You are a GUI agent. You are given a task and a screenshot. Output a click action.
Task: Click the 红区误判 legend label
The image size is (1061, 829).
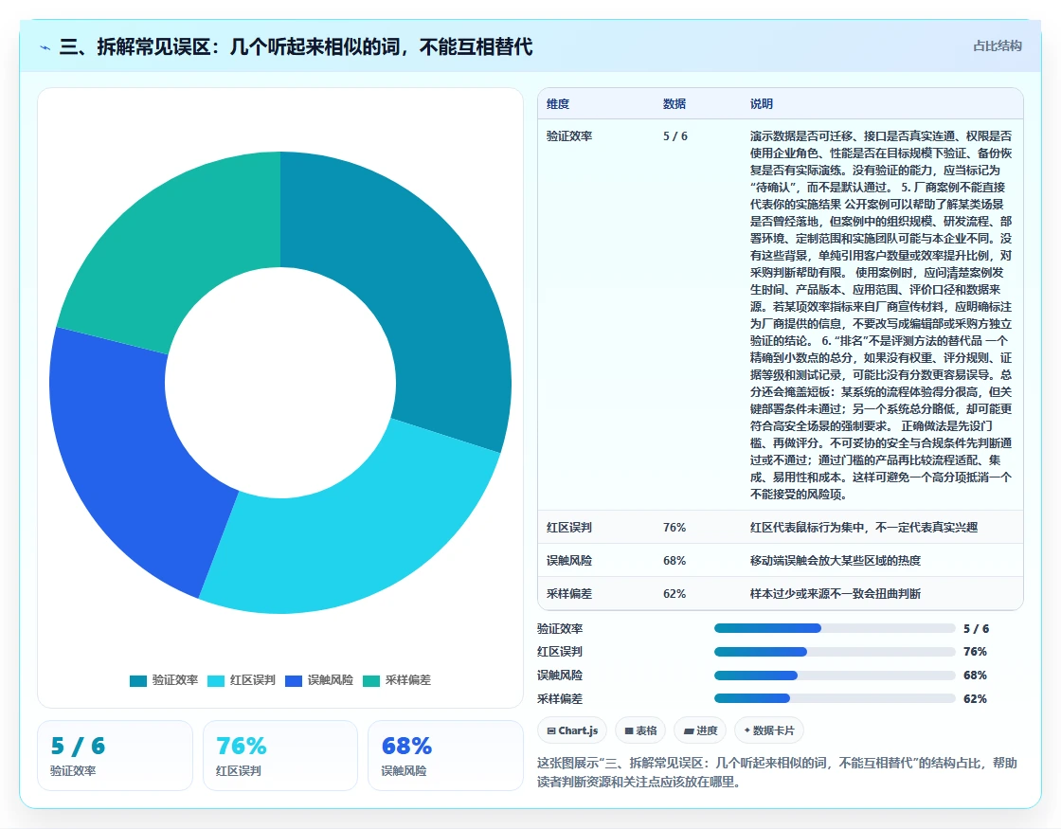click(252, 680)
